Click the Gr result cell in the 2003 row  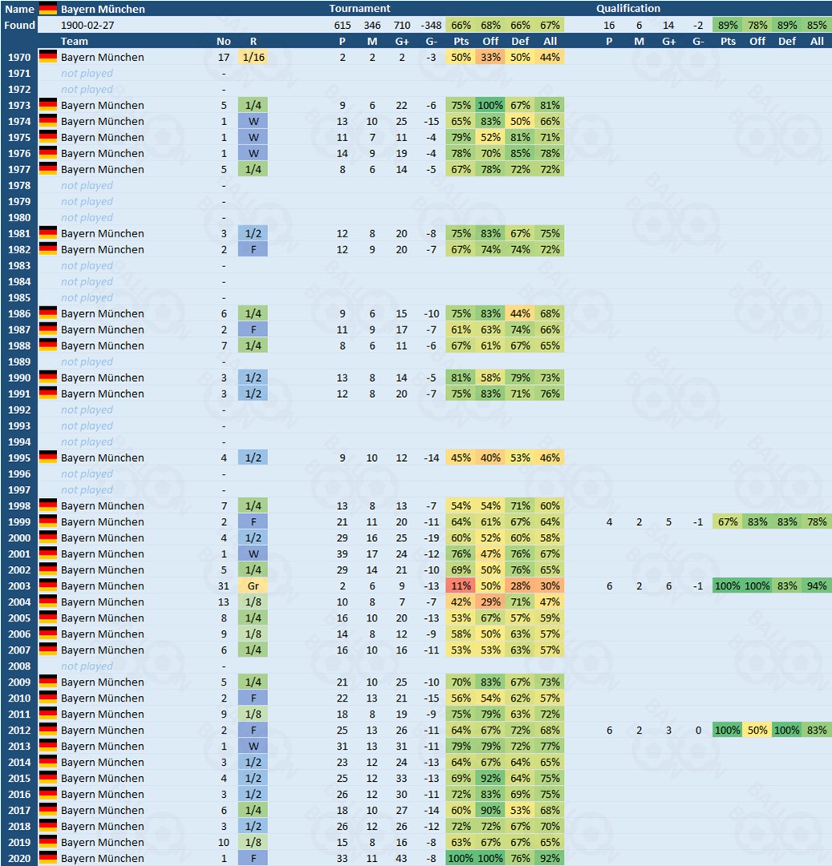253,586
